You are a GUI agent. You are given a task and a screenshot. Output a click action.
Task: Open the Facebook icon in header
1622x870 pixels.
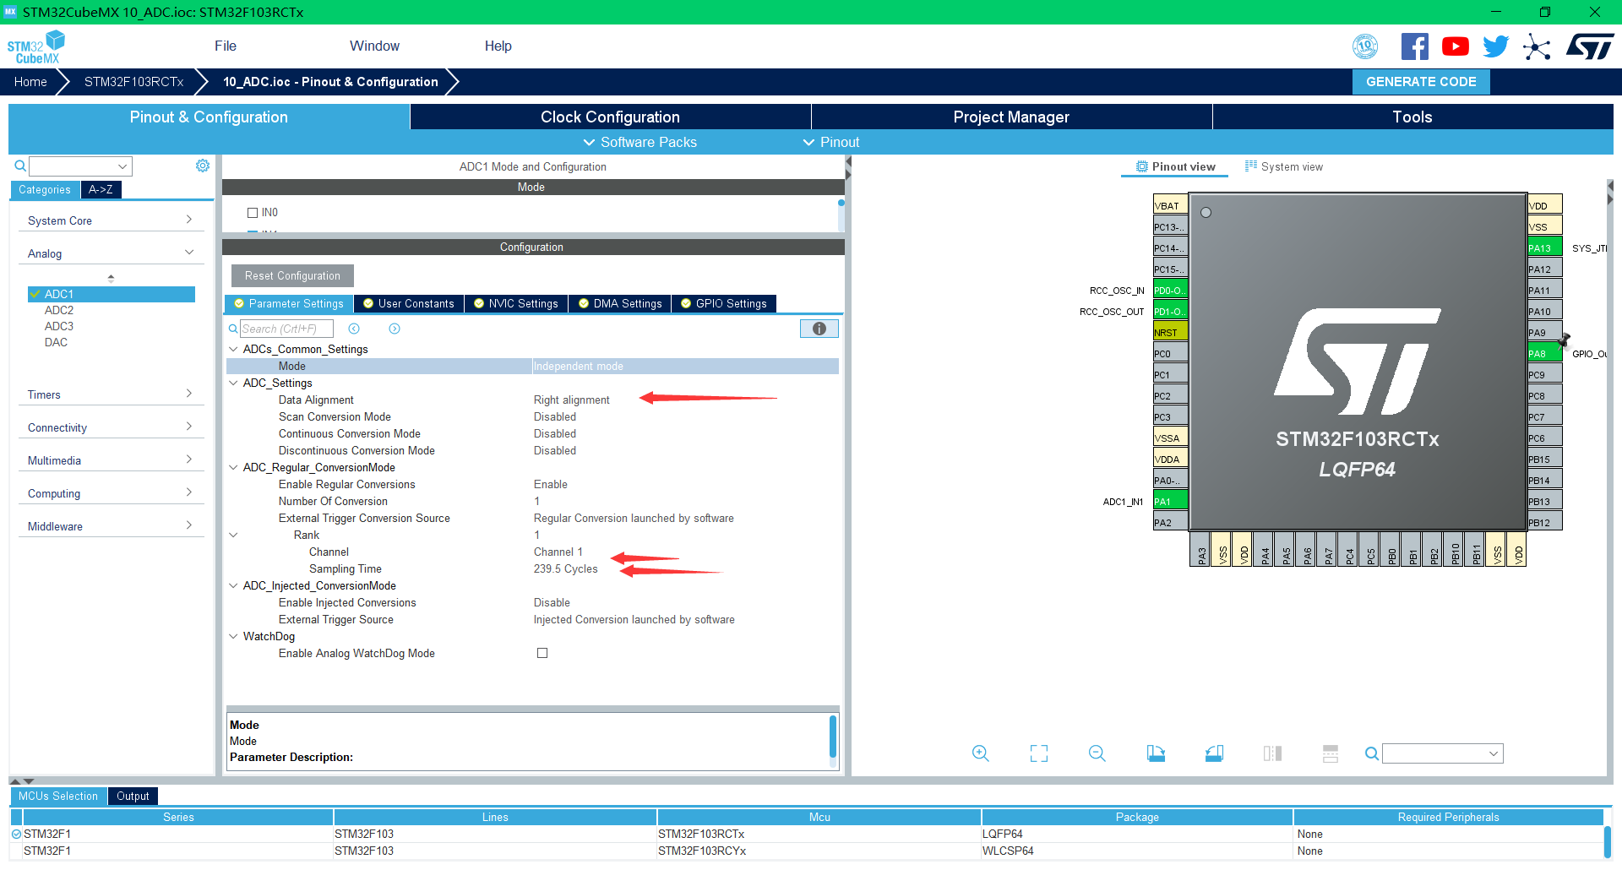click(x=1414, y=46)
